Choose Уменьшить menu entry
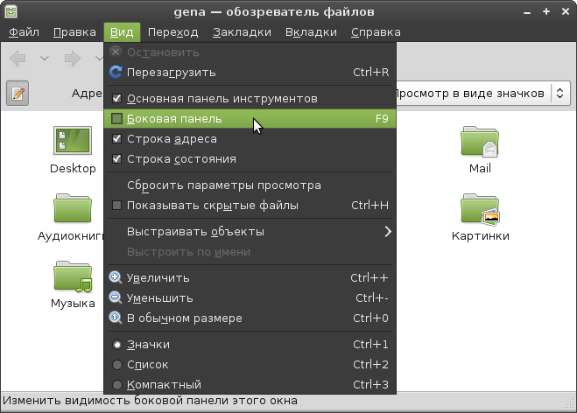577x413 pixels. coord(250,297)
